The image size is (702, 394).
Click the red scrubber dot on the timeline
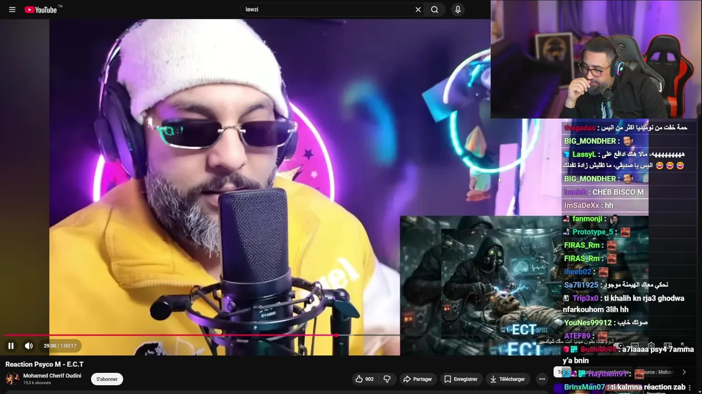[x=335, y=335]
